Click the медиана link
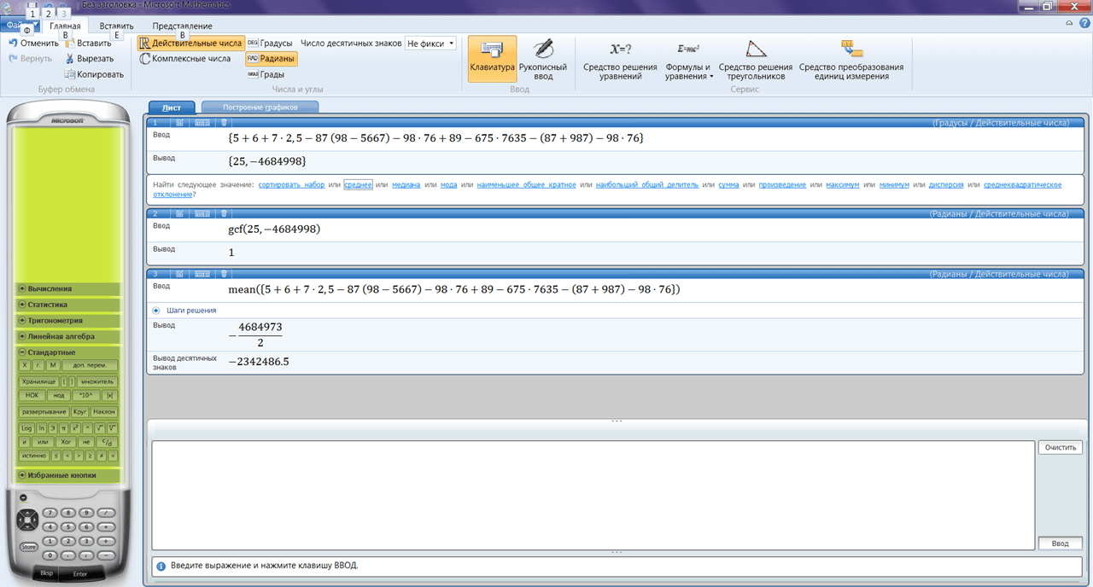The height and width of the screenshot is (587, 1093). coord(406,184)
